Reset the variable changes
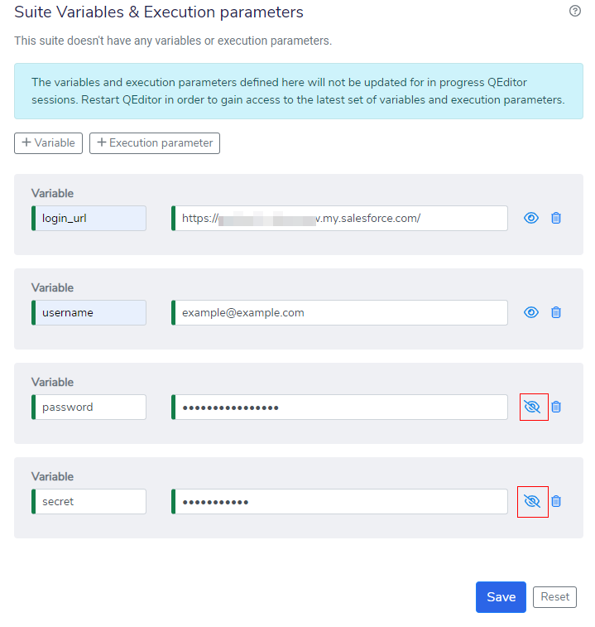The height and width of the screenshot is (627, 595). (554, 596)
